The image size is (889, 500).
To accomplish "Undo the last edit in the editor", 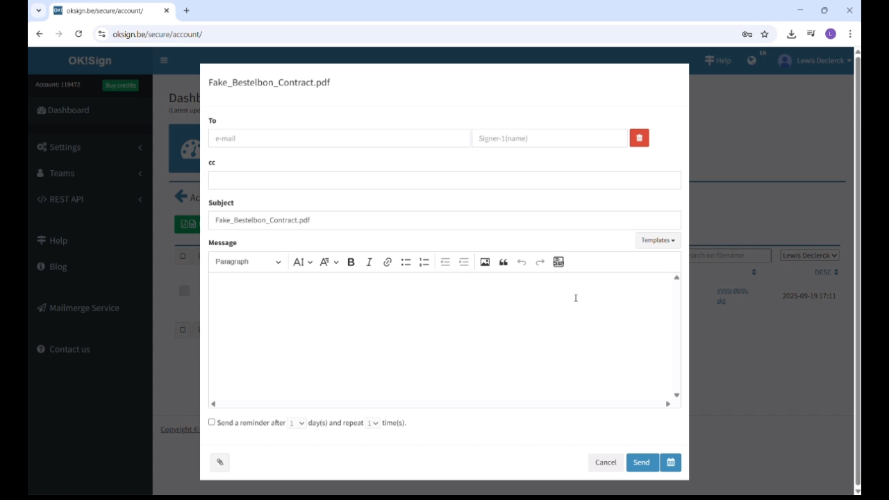I will (522, 262).
